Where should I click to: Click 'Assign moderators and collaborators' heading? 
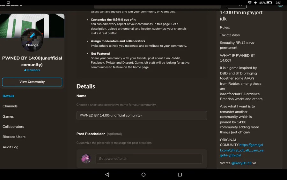coord(118,41)
